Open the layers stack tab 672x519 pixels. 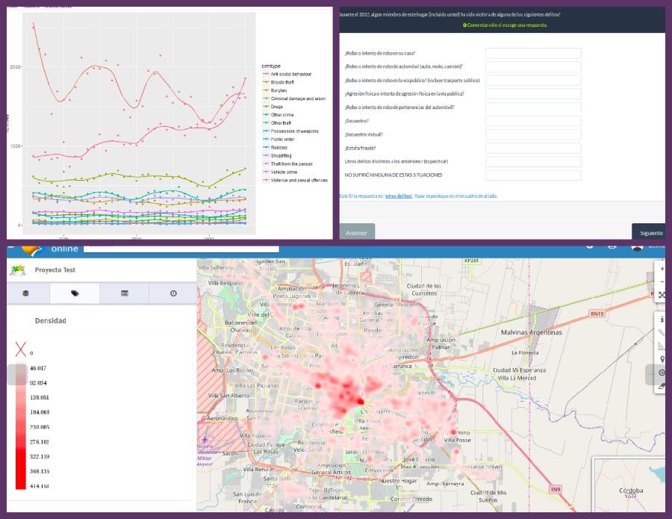coord(25,293)
